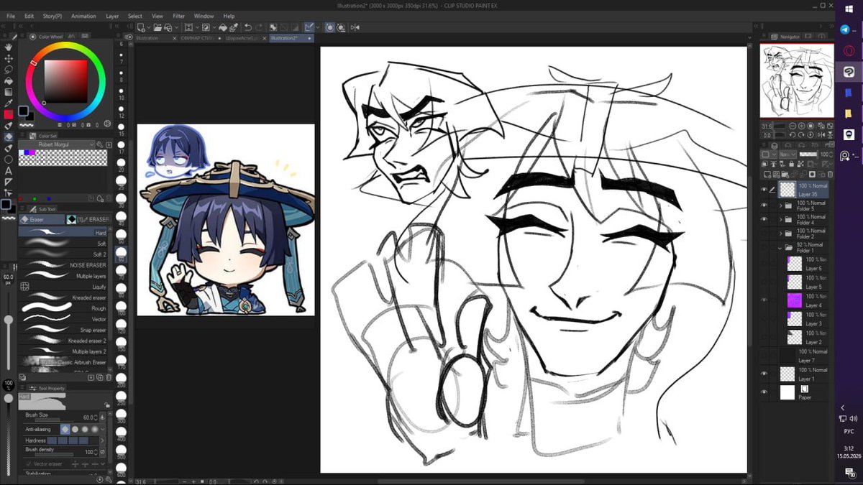The height and width of the screenshot is (485, 863).
Task: Choose the Kneaded eraser sub tool
Action: click(x=63, y=297)
